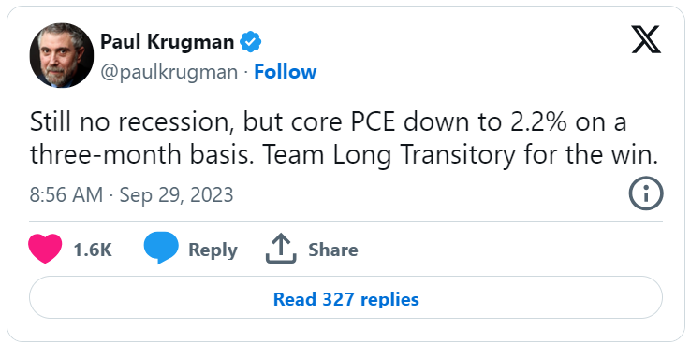This screenshot has height=343, width=690.
Task: Click the 1.6K likes count
Action: coord(93,250)
